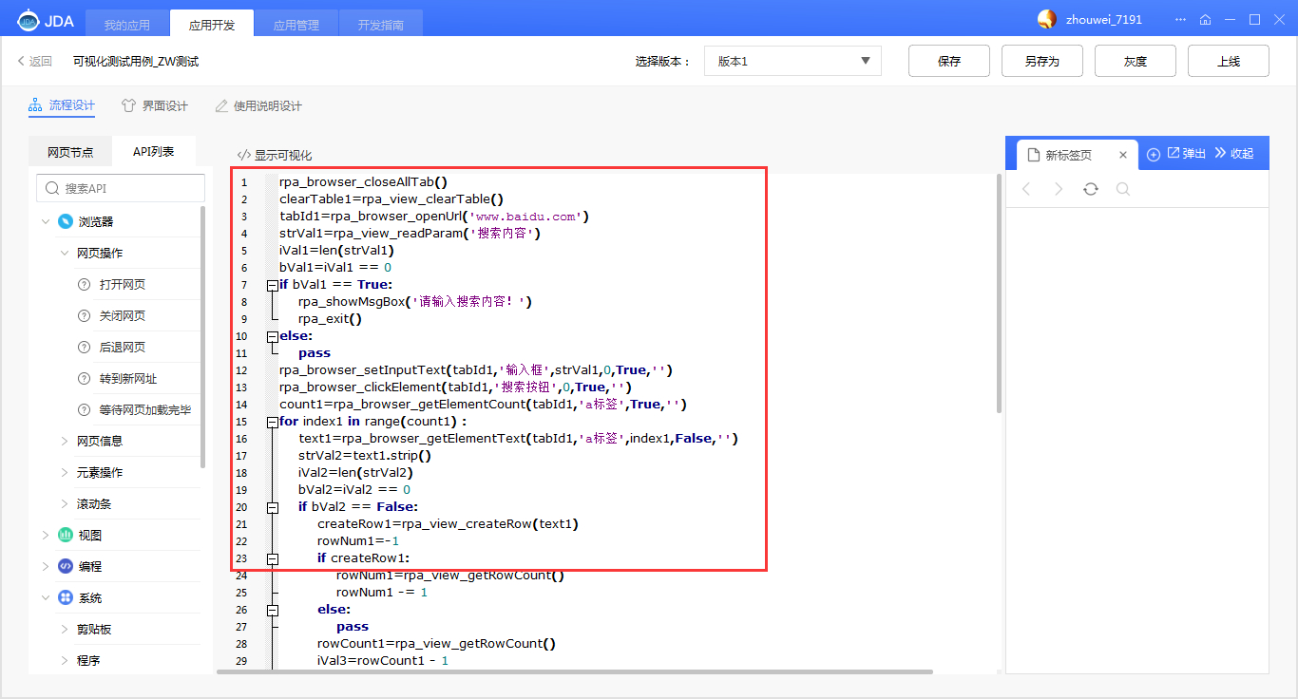This screenshot has height=699, width=1298.
Task: Focus the 搜索API input field
Action: pyautogui.click(x=121, y=188)
